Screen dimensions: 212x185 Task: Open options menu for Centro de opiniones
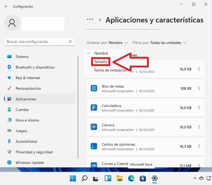[x=199, y=146]
